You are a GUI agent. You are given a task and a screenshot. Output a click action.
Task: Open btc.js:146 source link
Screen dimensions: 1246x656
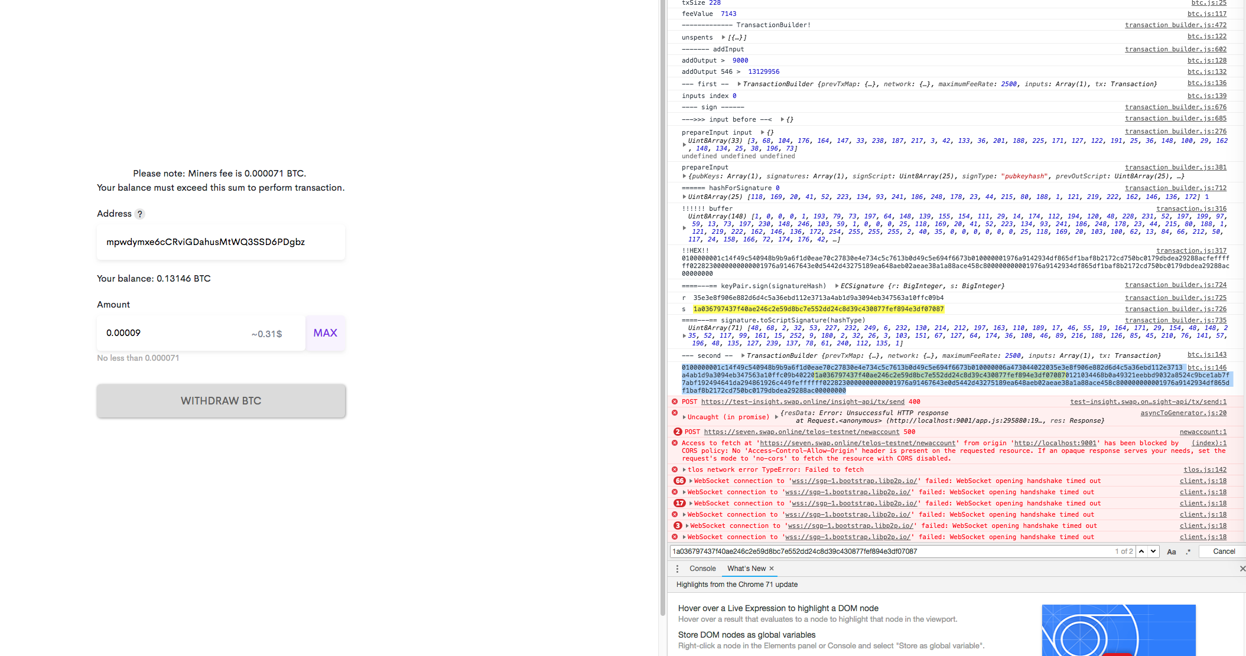1207,367
